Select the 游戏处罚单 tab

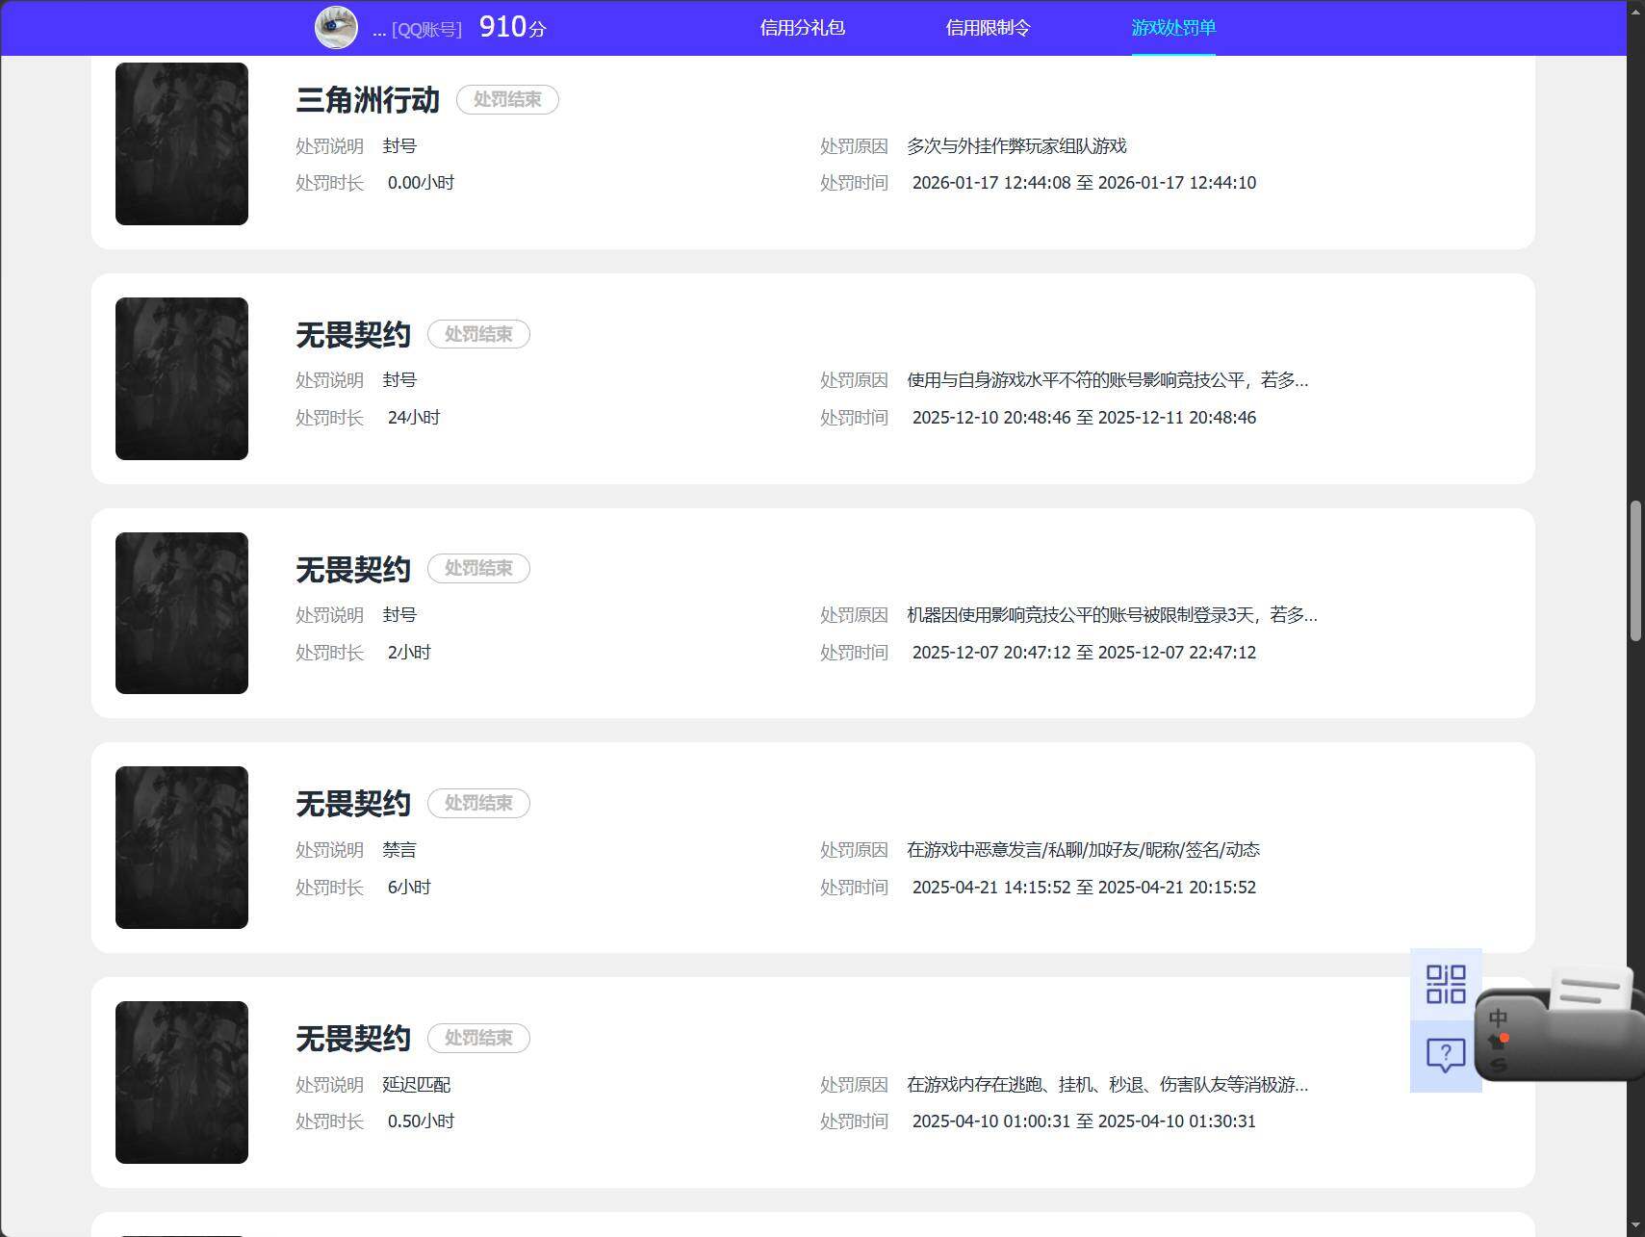[1173, 28]
